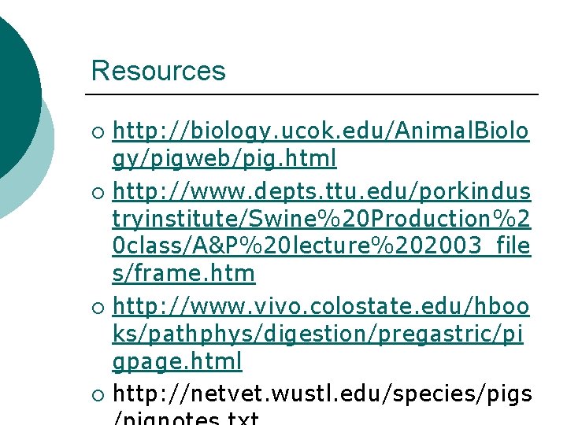
Task: Click the '0class/A&P%20lecture' link line
Action: (x=321, y=246)
